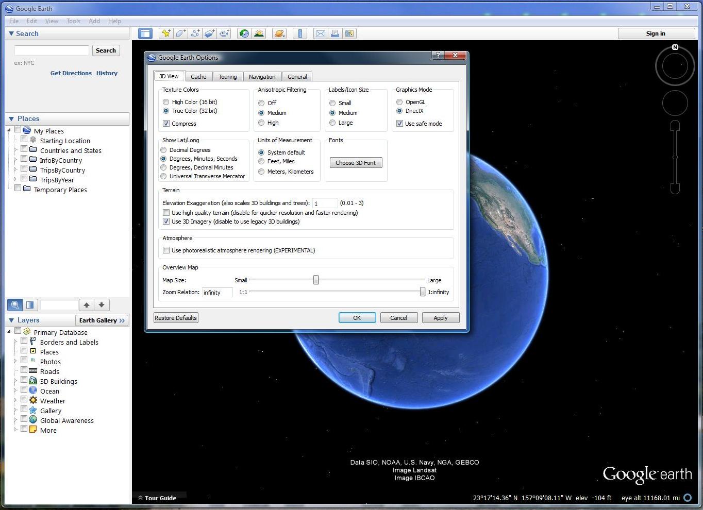Expand Borders and Labels layer
The width and height of the screenshot is (703, 510).
click(15, 341)
